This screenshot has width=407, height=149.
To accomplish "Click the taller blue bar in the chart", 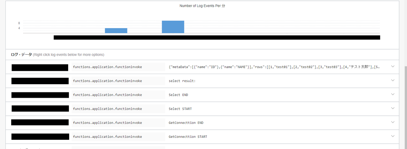I will (x=173, y=27).
